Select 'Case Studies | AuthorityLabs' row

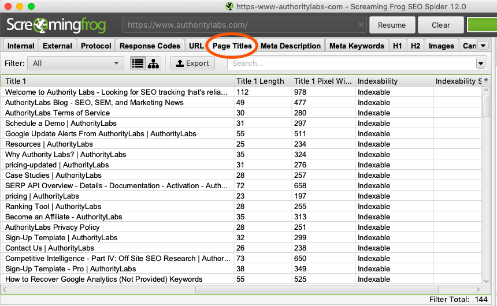[x=242, y=175]
